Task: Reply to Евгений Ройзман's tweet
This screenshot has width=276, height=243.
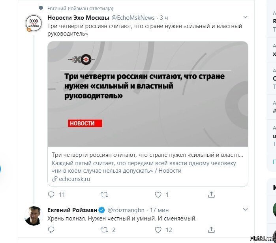Action: (x=51, y=230)
